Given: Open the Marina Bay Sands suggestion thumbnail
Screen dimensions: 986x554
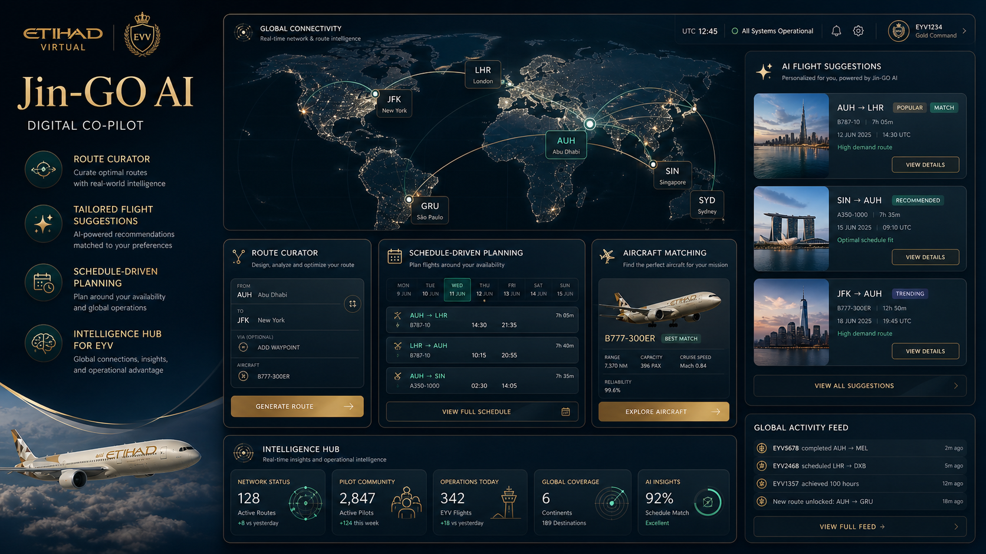Looking at the screenshot, I should (x=791, y=229).
